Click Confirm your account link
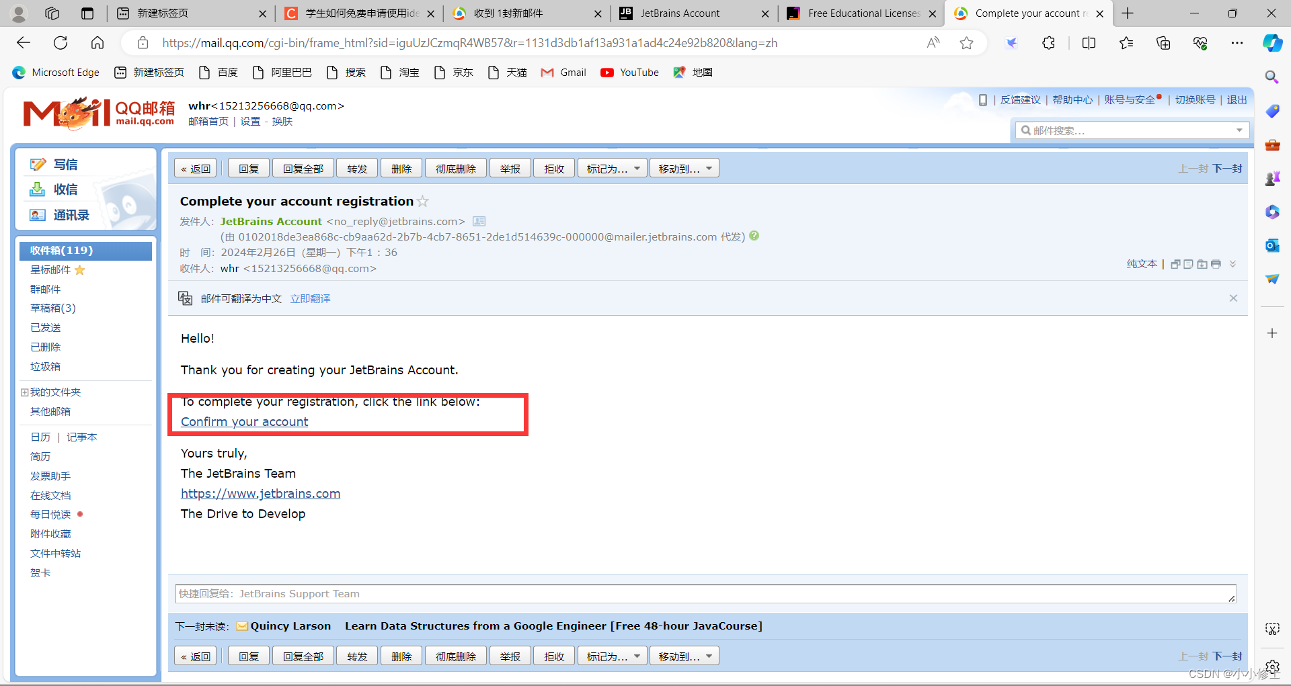Viewport: 1291px width, 686px height. tap(245, 422)
